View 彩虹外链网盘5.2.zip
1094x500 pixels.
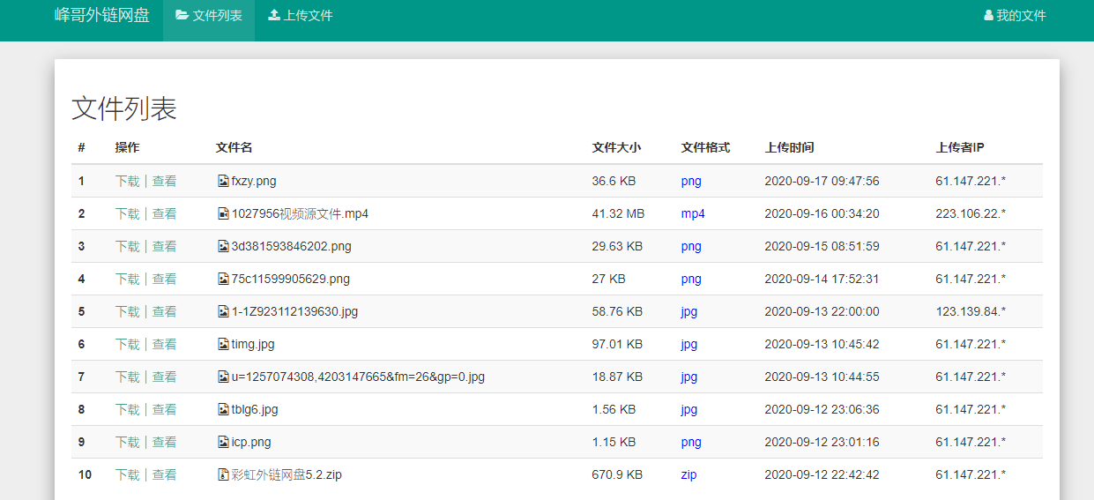click(x=164, y=474)
